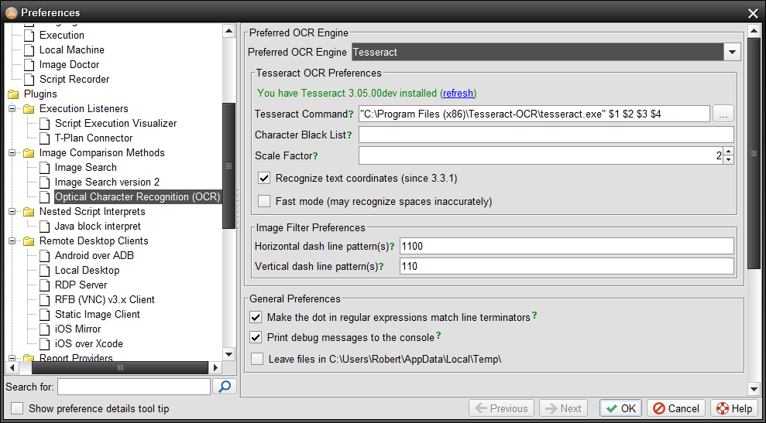Click help icon beside Horizontal dash line pattern
The width and height of the screenshot is (766, 423).
392,246
